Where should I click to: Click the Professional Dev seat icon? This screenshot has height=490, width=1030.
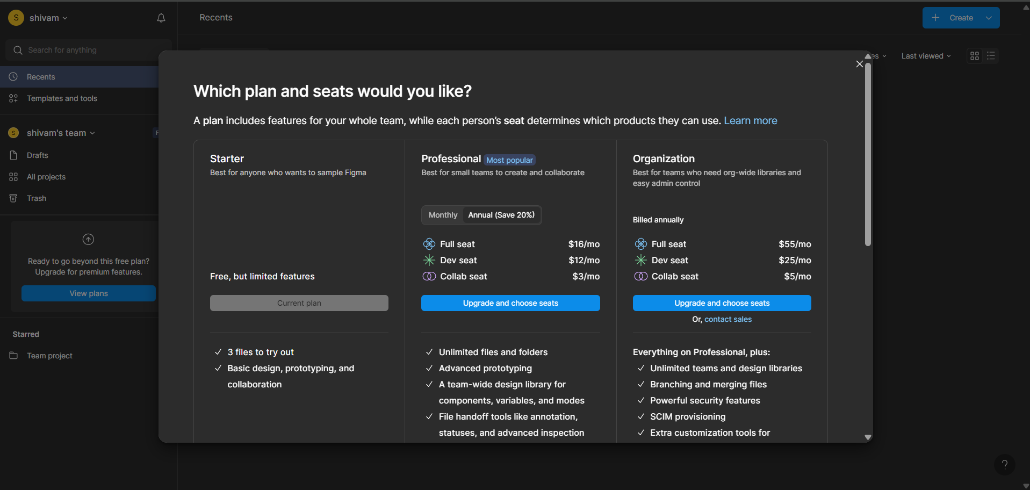tap(429, 260)
